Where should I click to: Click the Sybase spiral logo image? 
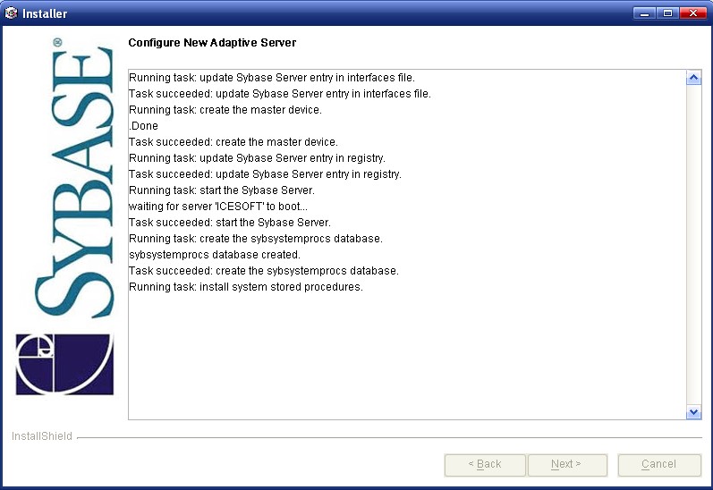64,365
